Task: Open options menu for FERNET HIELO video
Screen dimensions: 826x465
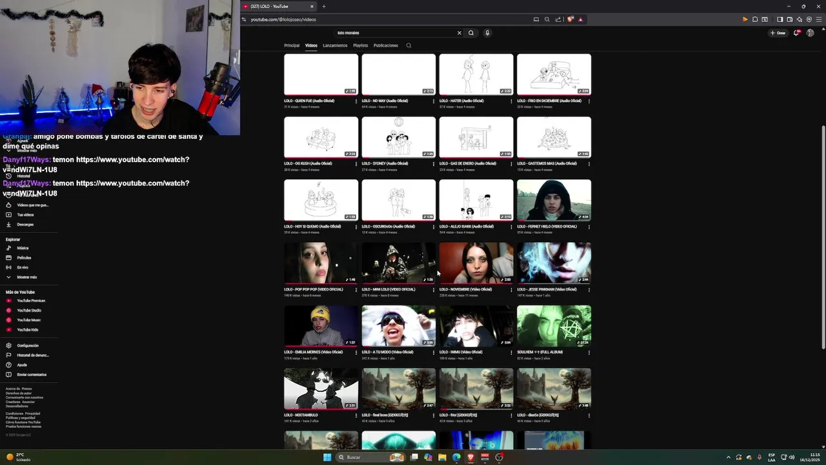Action: (x=589, y=227)
